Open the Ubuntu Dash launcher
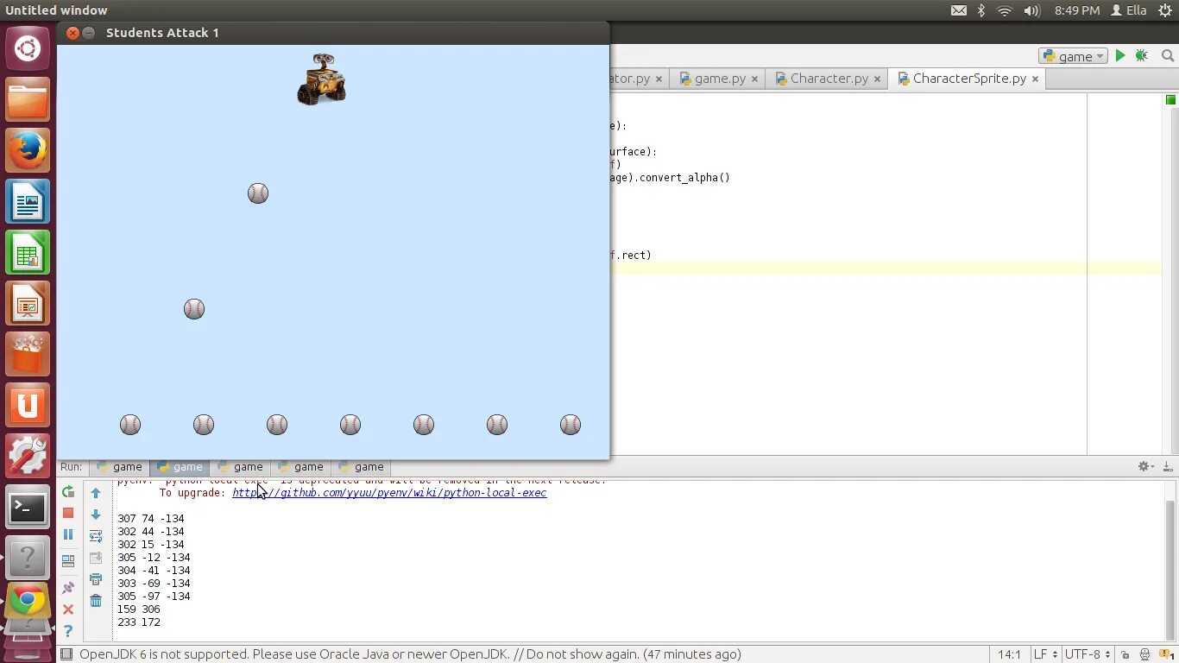The height and width of the screenshot is (663, 1179). pyautogui.click(x=28, y=48)
